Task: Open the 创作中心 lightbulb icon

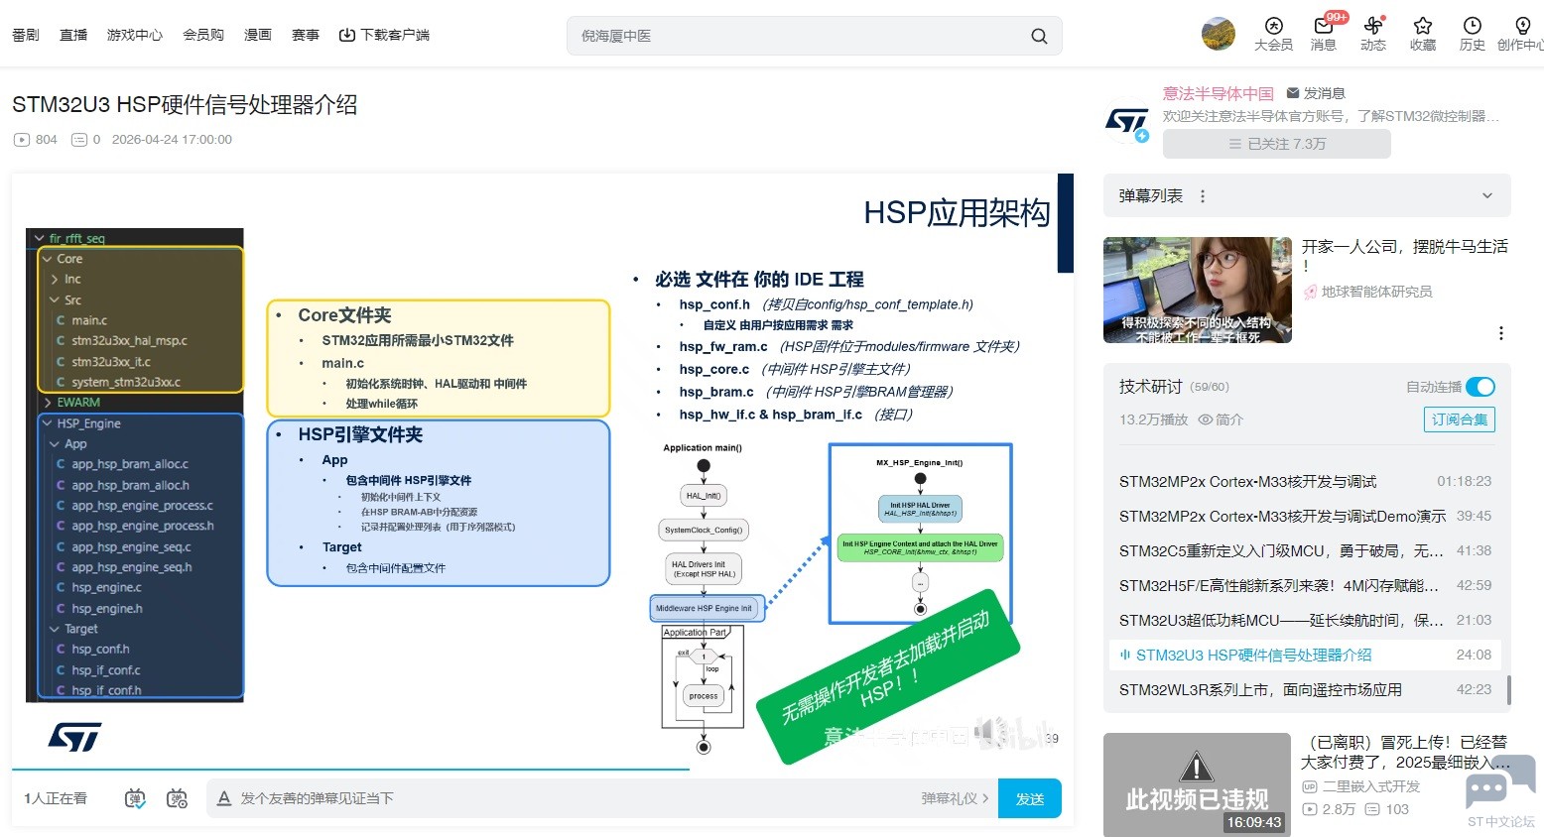Action: [1522, 26]
